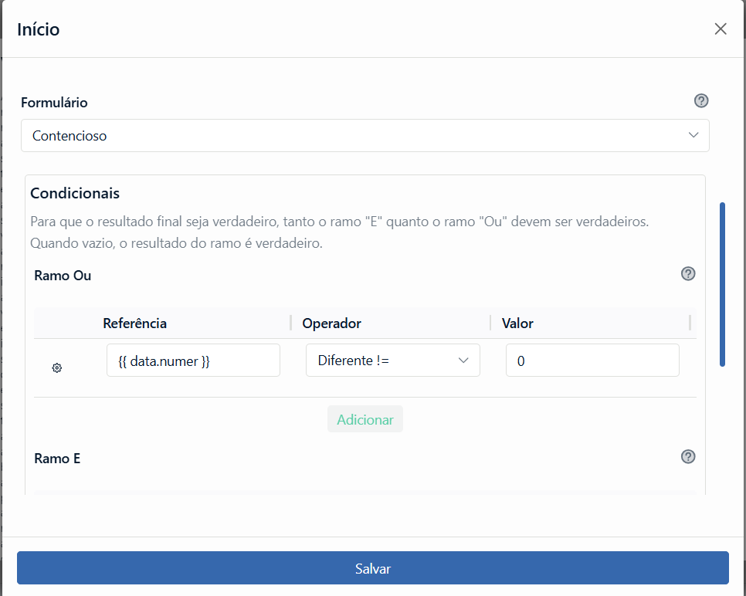Focus the Referência field containing data.numer
The width and height of the screenshot is (746, 596).
point(193,361)
